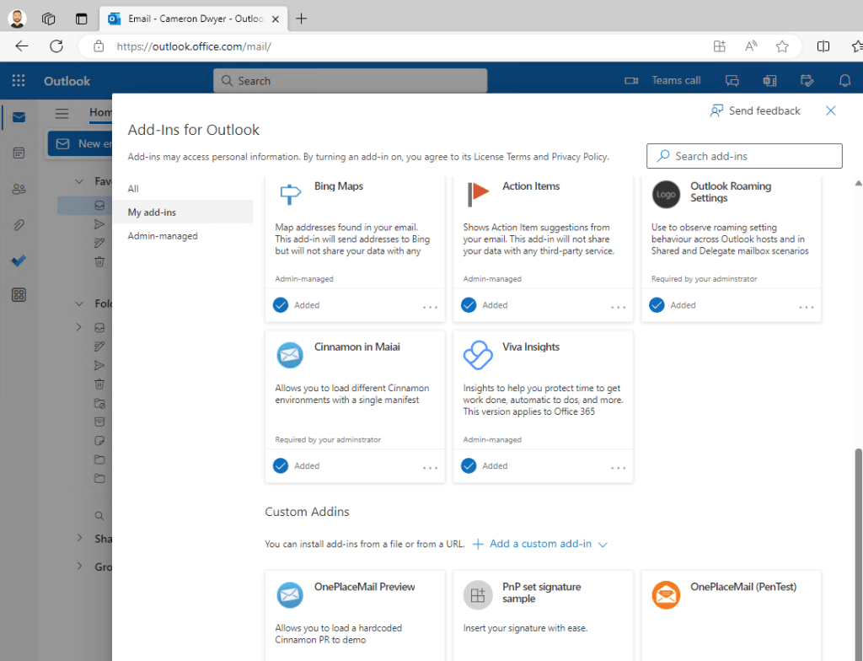The image size is (863, 661).
Task: Click the Viva Insights add-in icon
Action: [x=478, y=355]
